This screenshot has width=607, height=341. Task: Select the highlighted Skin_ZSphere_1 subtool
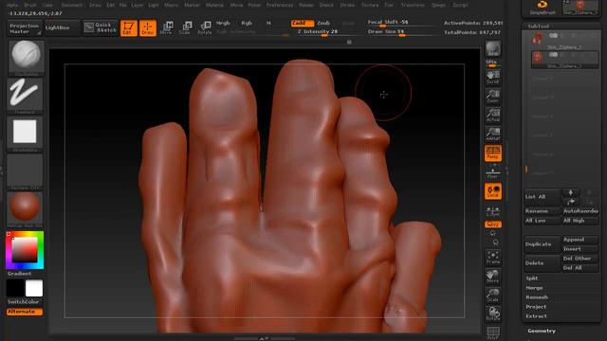tap(565, 60)
